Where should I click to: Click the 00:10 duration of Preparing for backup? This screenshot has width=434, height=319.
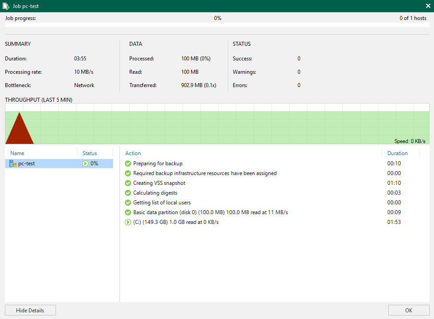pos(394,163)
